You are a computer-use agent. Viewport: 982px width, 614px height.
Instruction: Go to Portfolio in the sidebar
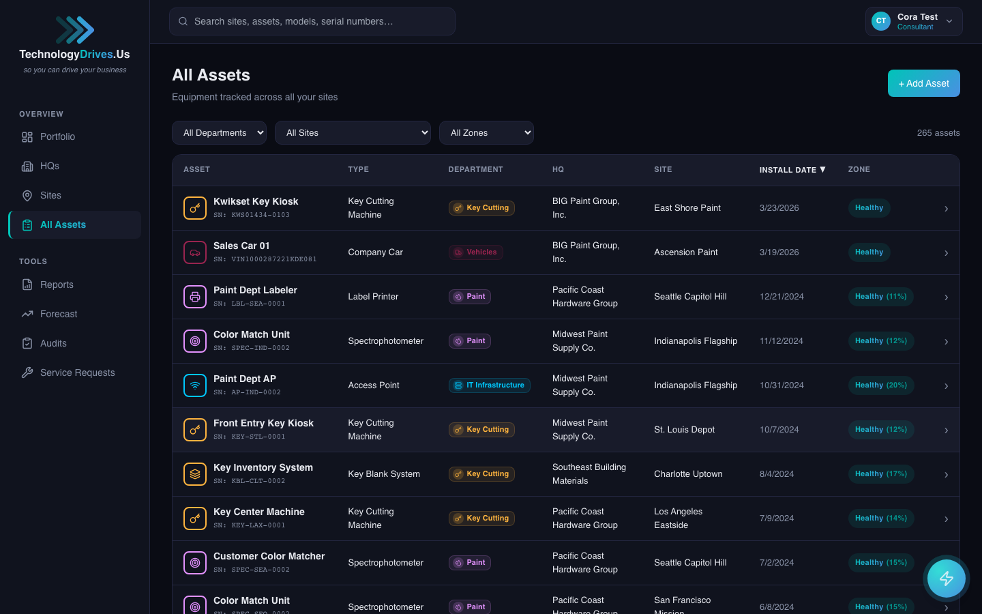click(57, 137)
